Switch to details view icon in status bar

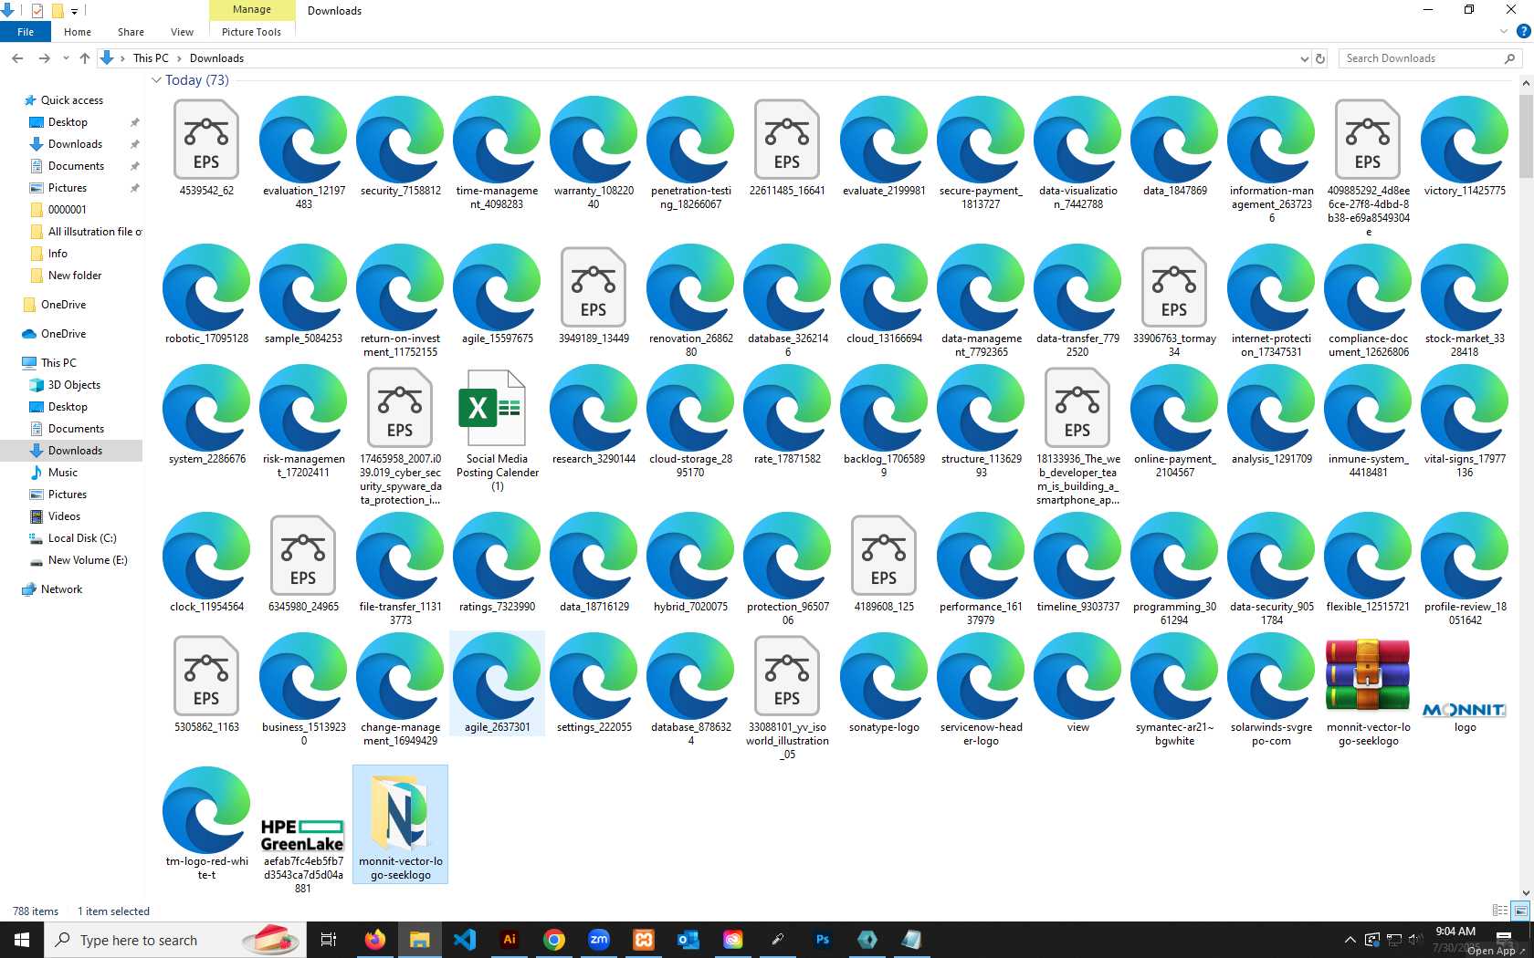[1499, 911]
